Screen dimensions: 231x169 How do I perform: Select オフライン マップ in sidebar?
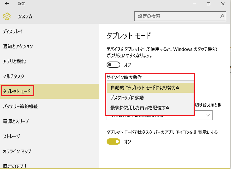point(17,151)
